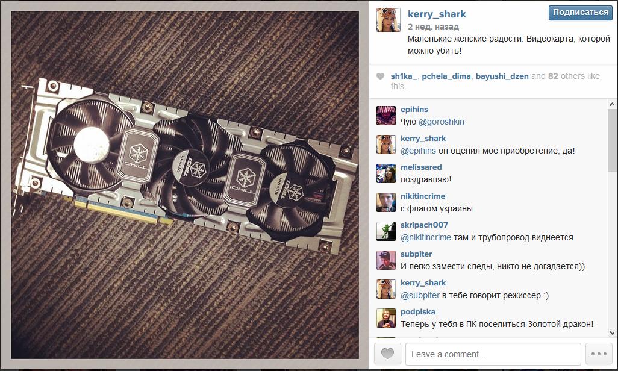Click the small heart icon beside likes list
Screen dimensions: 618x371
coord(380,76)
